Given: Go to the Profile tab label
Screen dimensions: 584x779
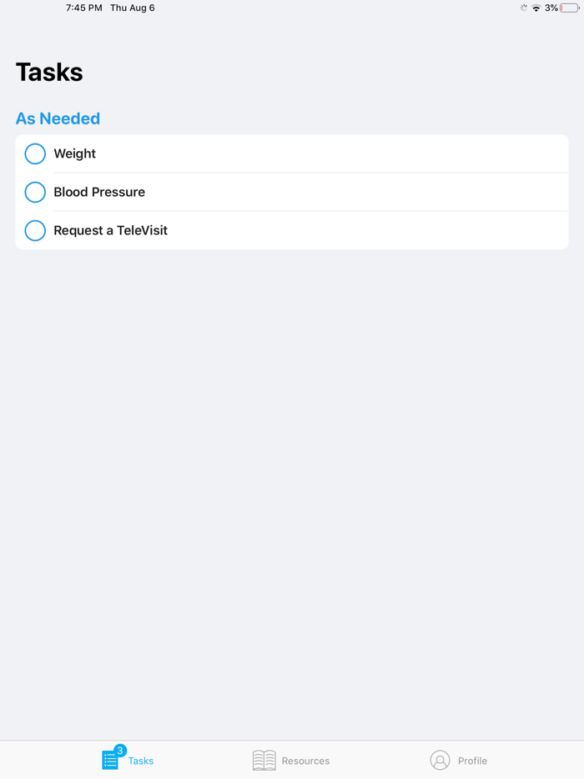Looking at the screenshot, I should pyautogui.click(x=472, y=761).
